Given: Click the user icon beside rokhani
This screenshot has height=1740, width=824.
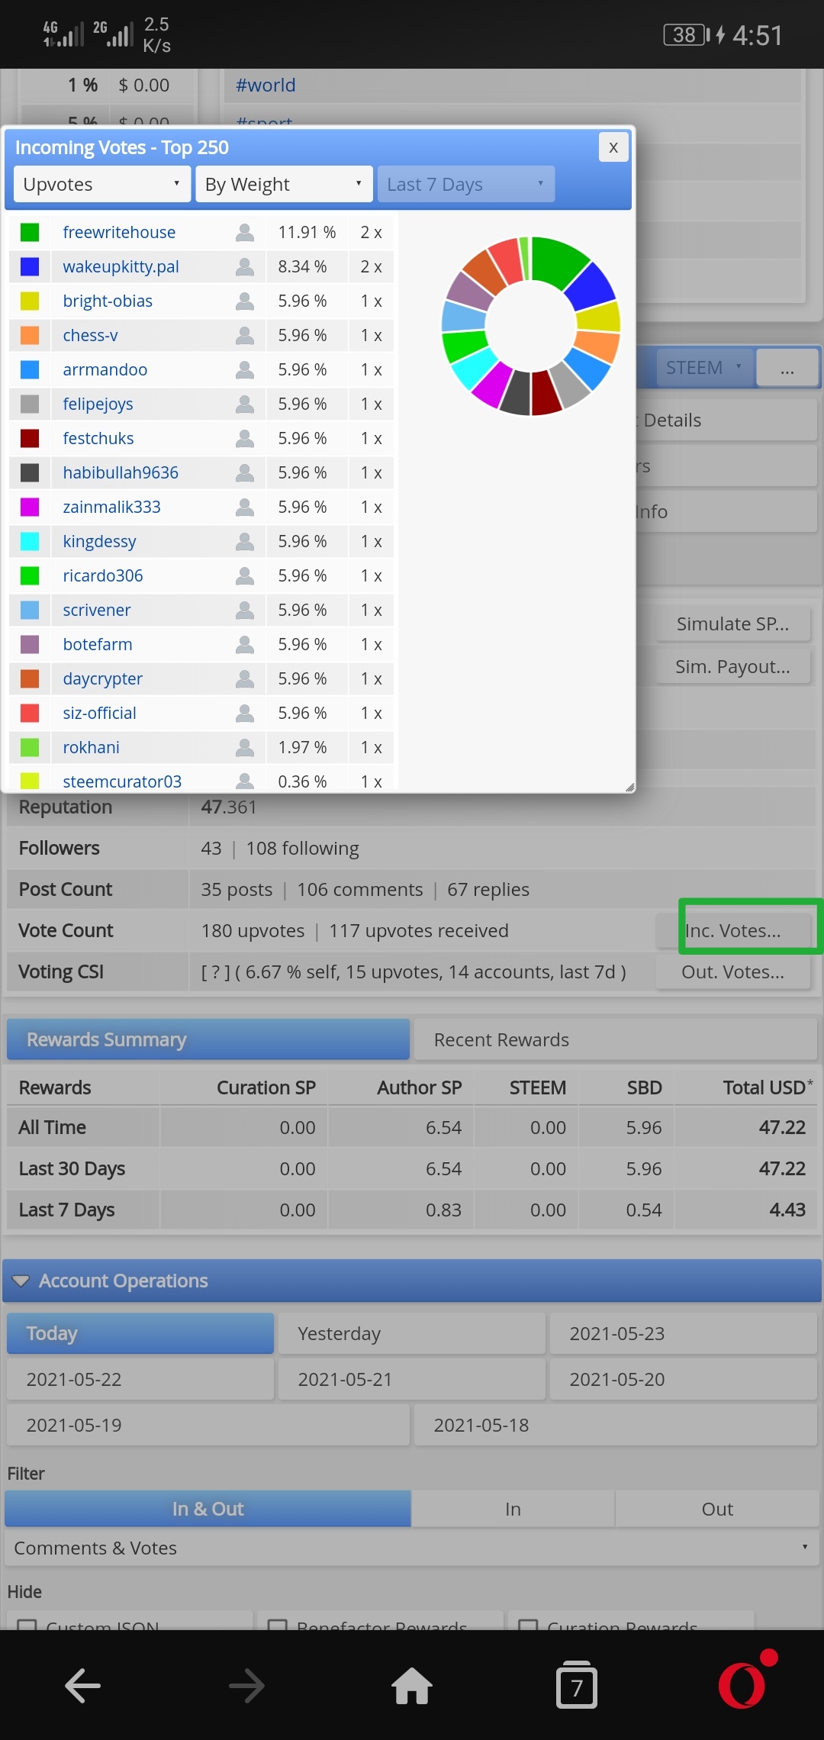Looking at the screenshot, I should point(245,747).
